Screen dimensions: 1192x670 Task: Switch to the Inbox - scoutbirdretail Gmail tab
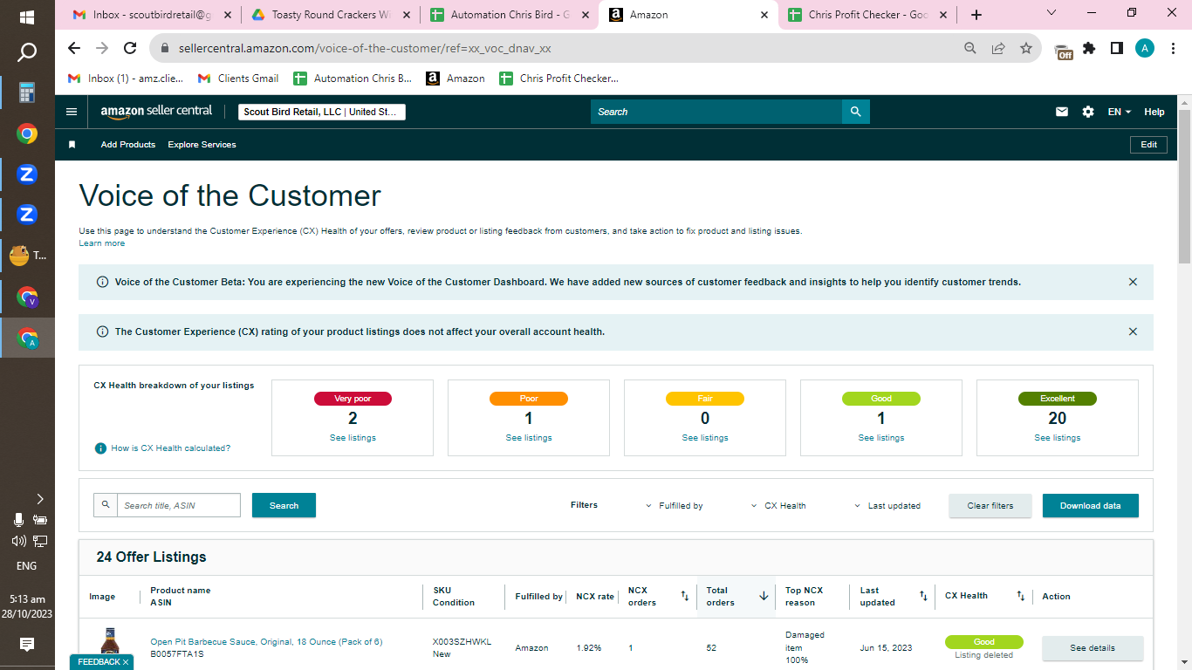152,15
